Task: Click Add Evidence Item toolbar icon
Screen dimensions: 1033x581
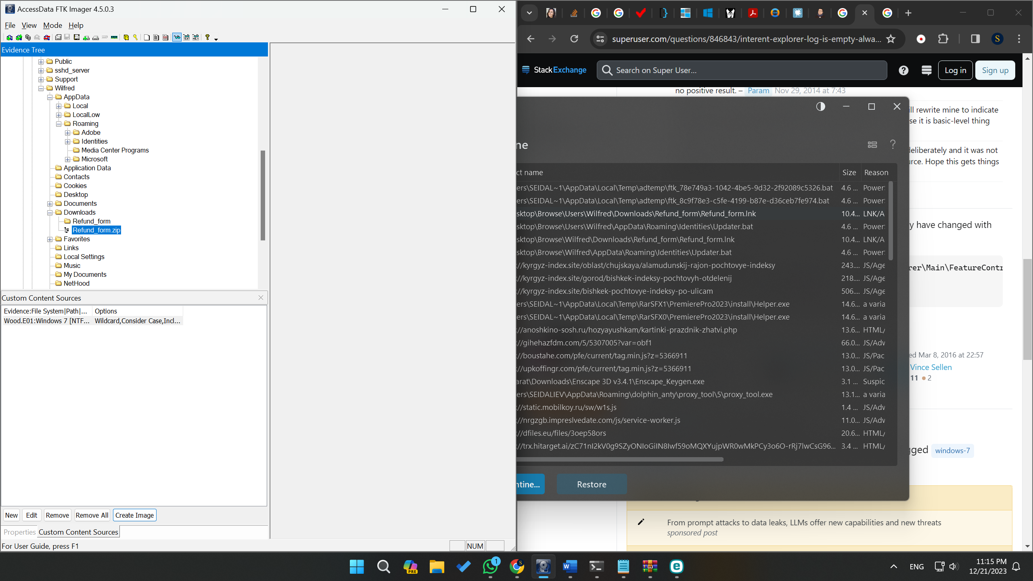Action: [9, 38]
